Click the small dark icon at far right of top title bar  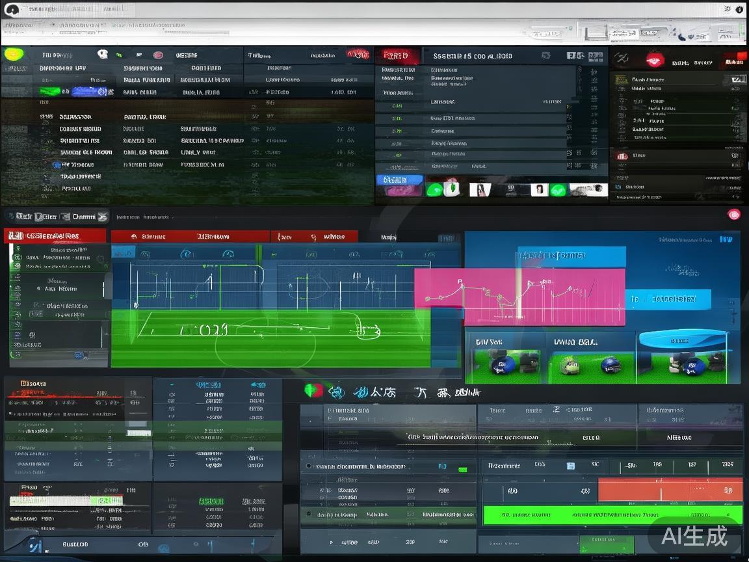pos(739,10)
